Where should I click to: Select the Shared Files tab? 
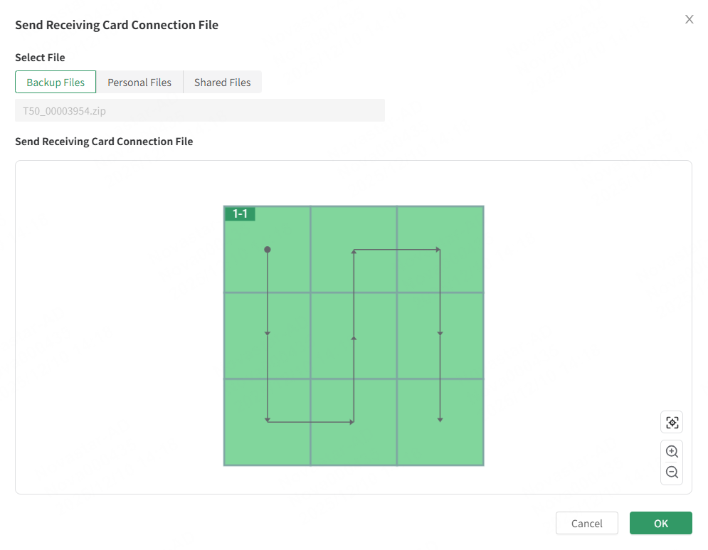222,82
